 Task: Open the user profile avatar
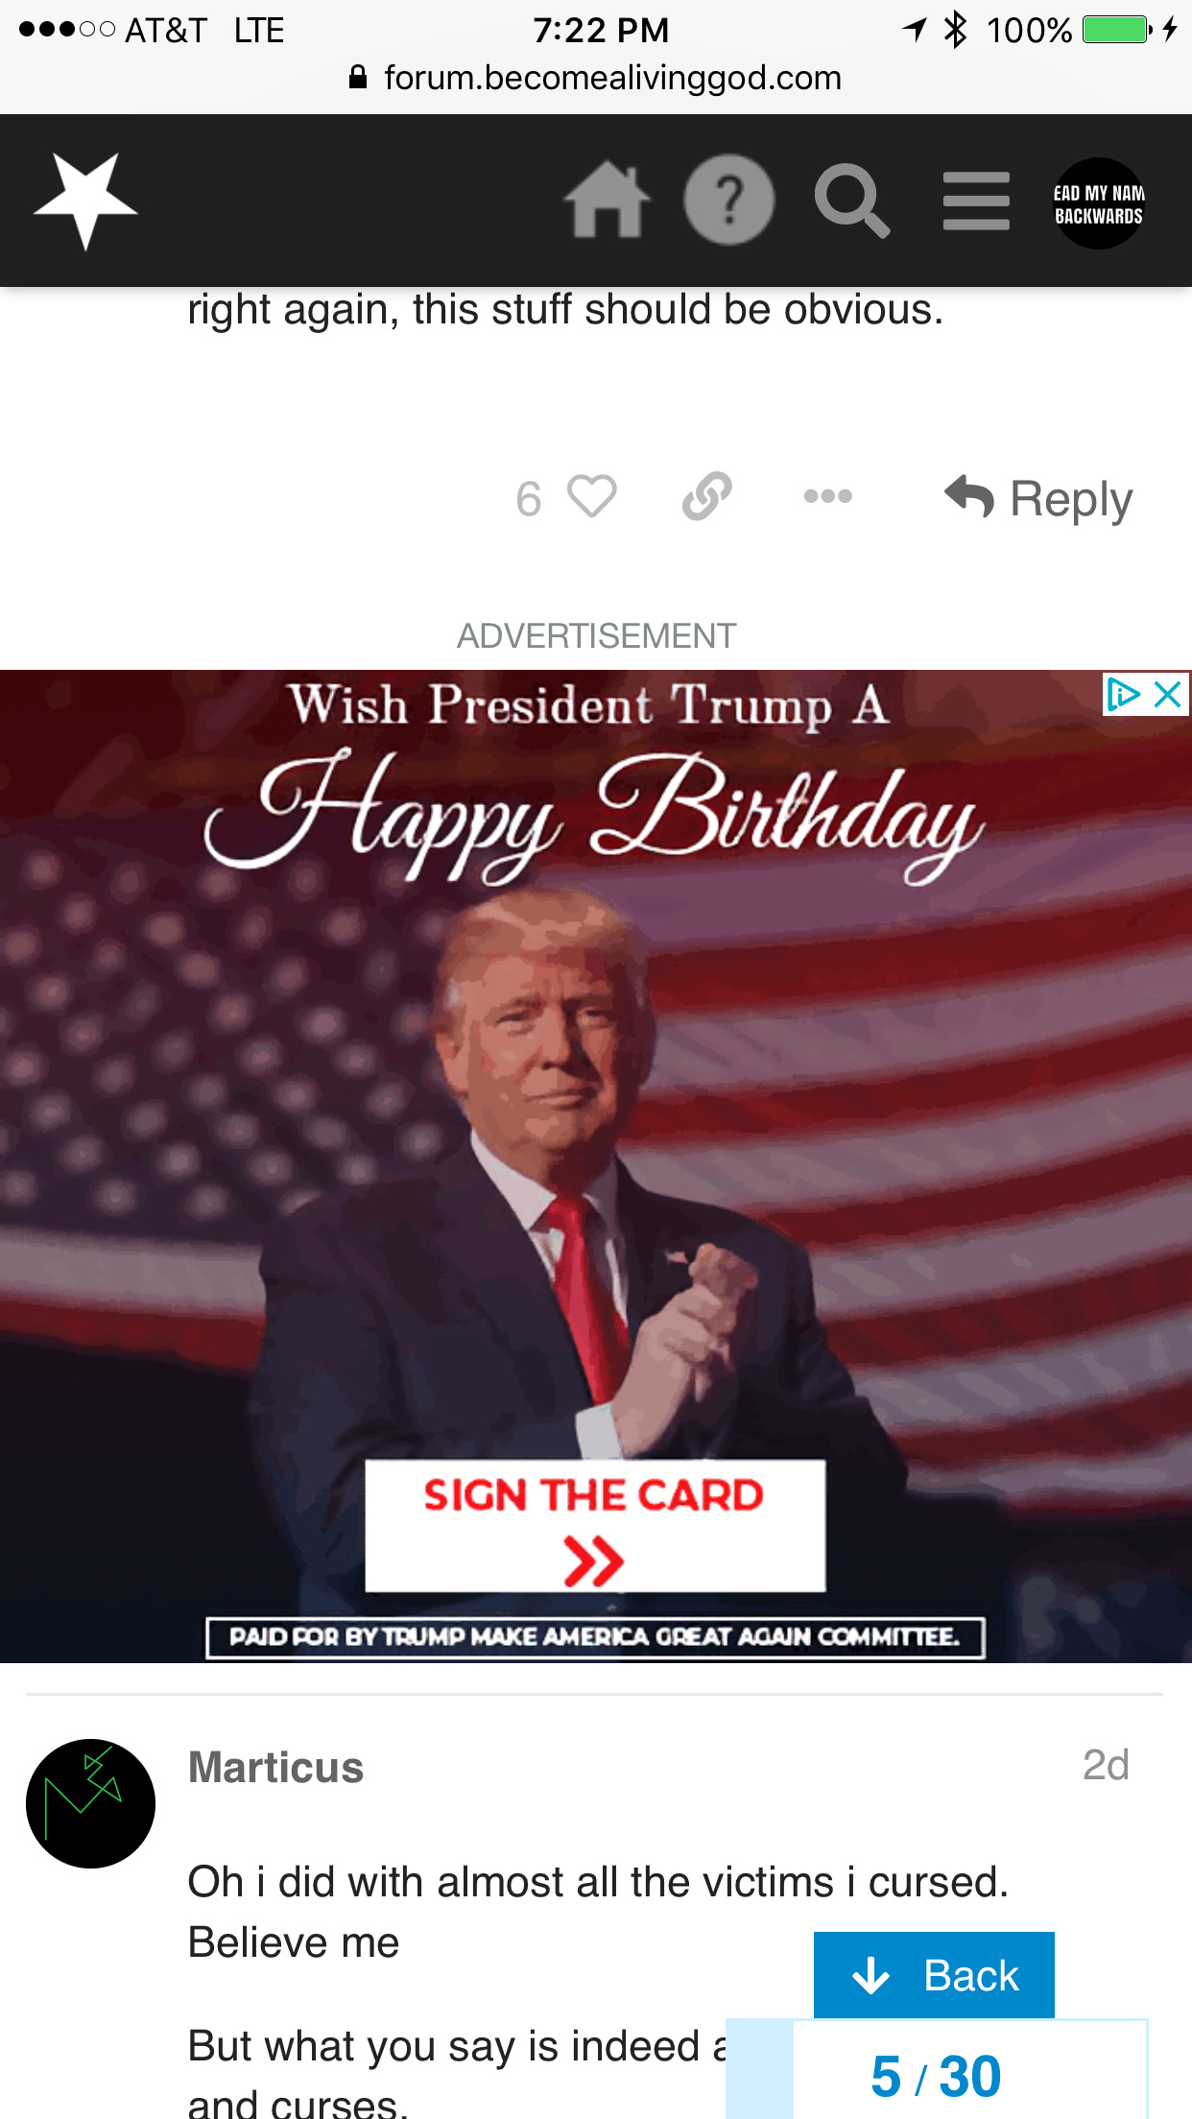(1099, 203)
